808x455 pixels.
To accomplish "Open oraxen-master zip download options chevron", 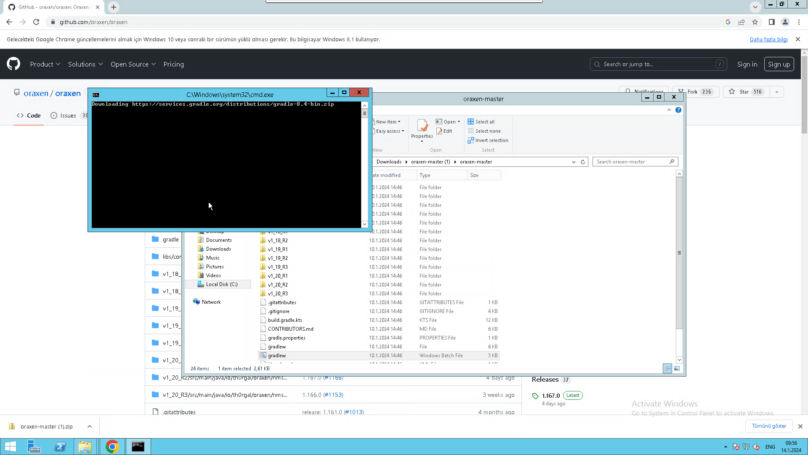I will [90, 426].
